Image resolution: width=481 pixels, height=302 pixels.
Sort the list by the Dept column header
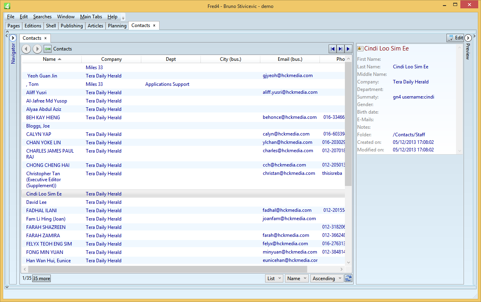(x=171, y=59)
